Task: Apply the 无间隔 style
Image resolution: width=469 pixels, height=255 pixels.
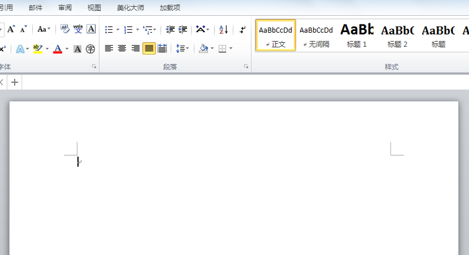Action: [316, 36]
